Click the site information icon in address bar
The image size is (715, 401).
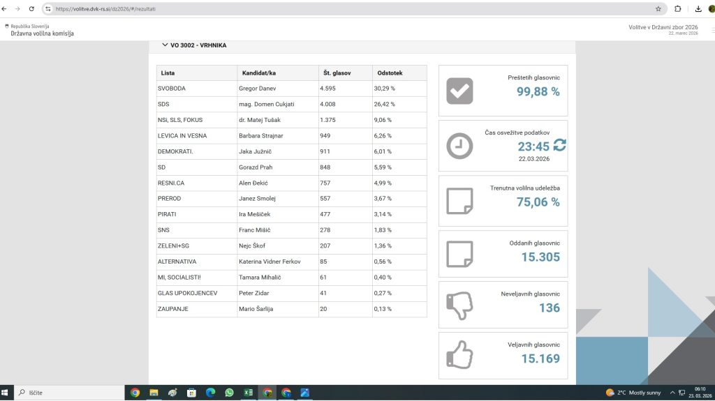click(48, 9)
